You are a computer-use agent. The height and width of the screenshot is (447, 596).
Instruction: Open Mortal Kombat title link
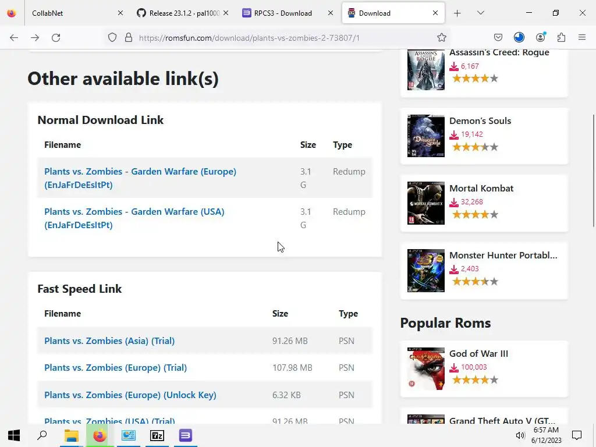tap(481, 188)
